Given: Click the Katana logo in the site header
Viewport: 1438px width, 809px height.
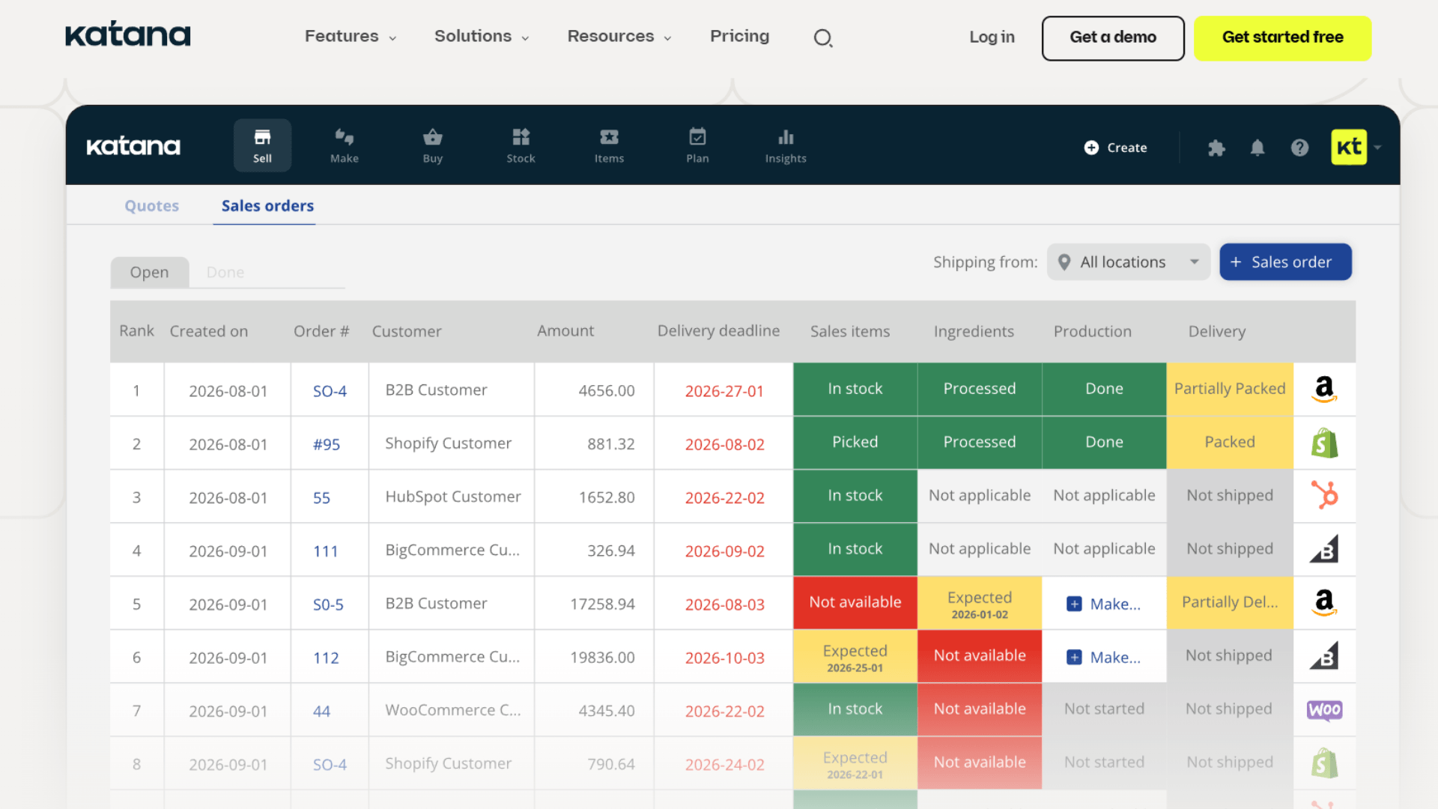Looking at the screenshot, I should [x=128, y=34].
